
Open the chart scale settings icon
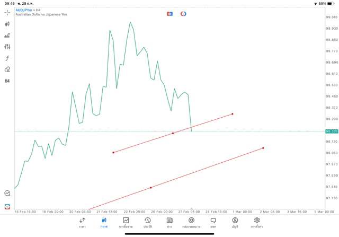pos(7,36)
